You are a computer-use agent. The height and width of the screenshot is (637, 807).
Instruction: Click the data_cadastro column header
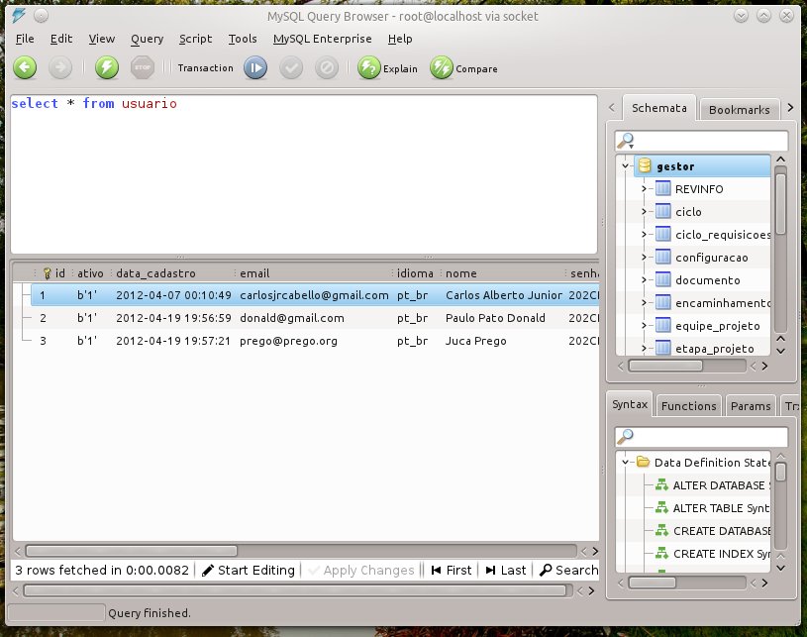click(173, 272)
